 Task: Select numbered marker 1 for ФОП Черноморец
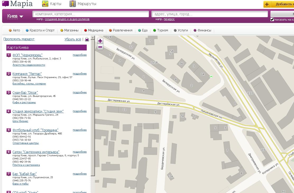click(x=8, y=55)
